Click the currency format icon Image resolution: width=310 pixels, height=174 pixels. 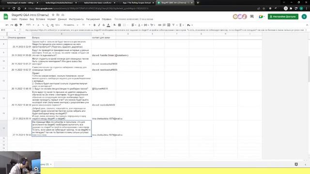click(x=38, y=25)
